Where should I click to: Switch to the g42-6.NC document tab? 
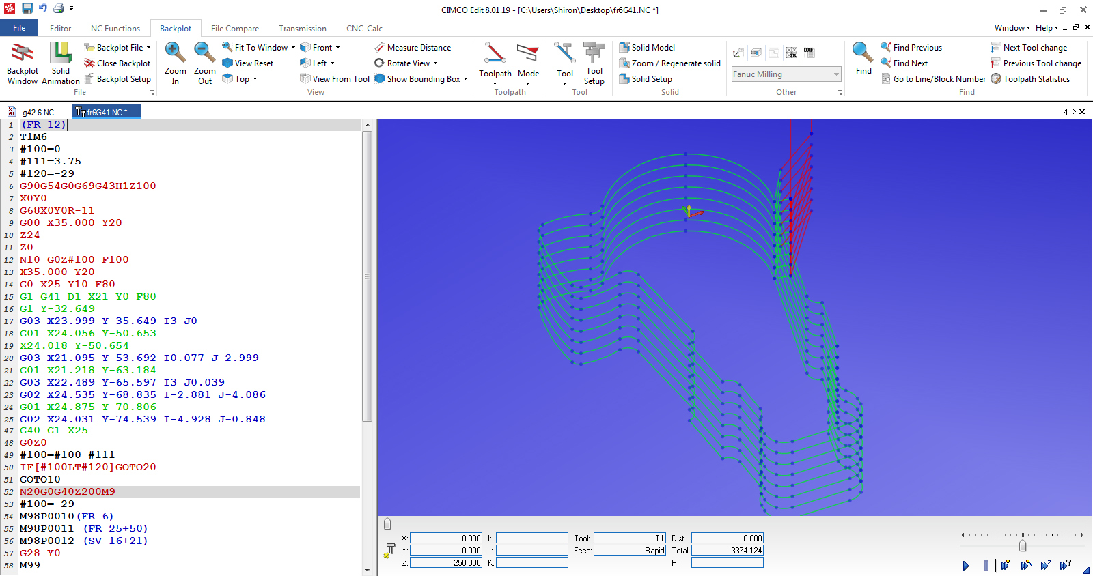38,112
